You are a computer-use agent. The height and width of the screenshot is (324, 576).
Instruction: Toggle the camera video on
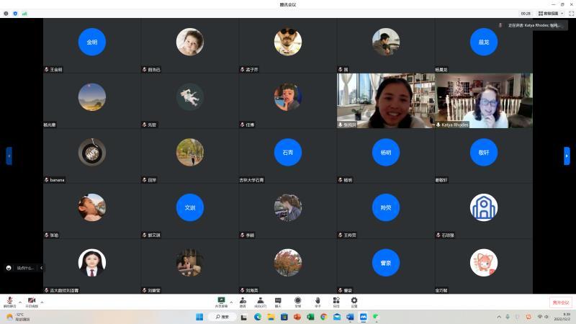pos(32,302)
